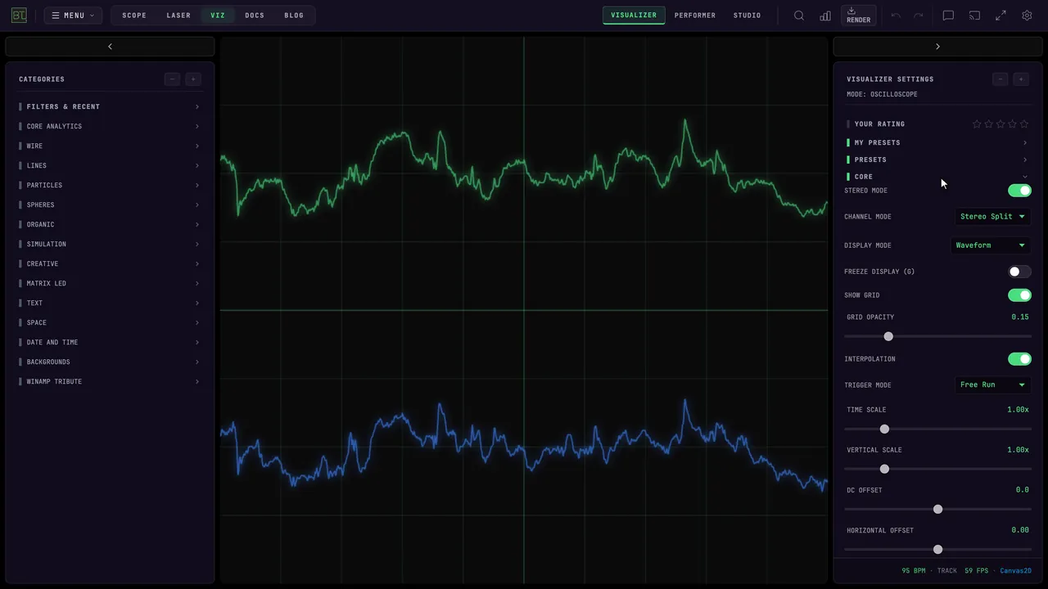Switch to the Laser tab
This screenshot has width=1048, height=589.
coord(178,16)
